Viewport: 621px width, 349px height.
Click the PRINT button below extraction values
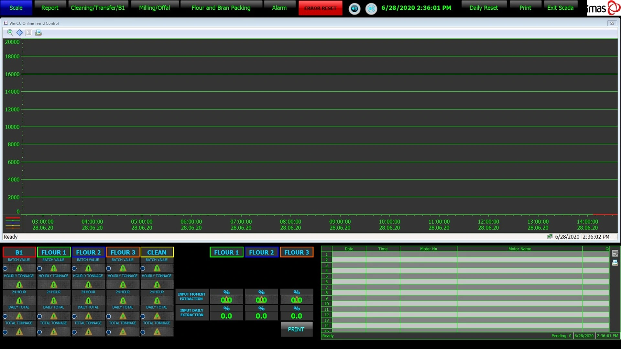tap(296, 329)
